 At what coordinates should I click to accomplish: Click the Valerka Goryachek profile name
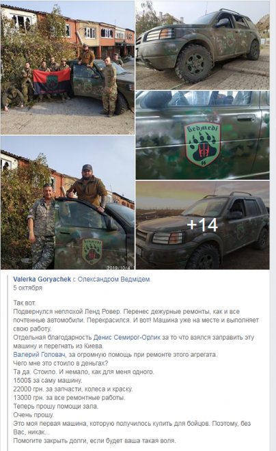pos(42,279)
